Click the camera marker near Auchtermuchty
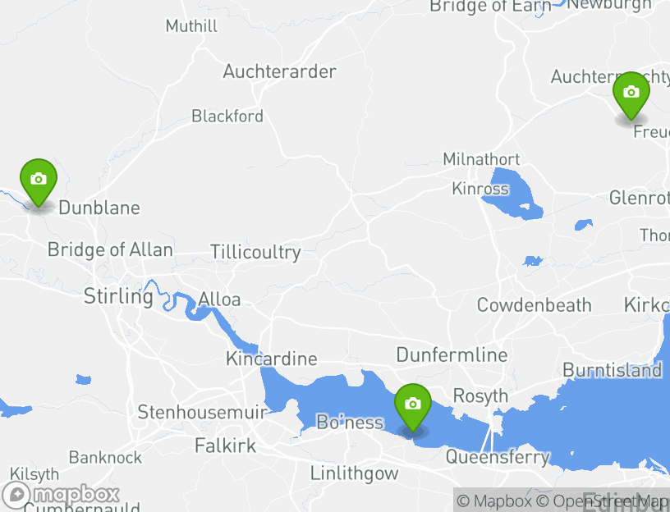The height and width of the screenshot is (512, 670). point(631,95)
